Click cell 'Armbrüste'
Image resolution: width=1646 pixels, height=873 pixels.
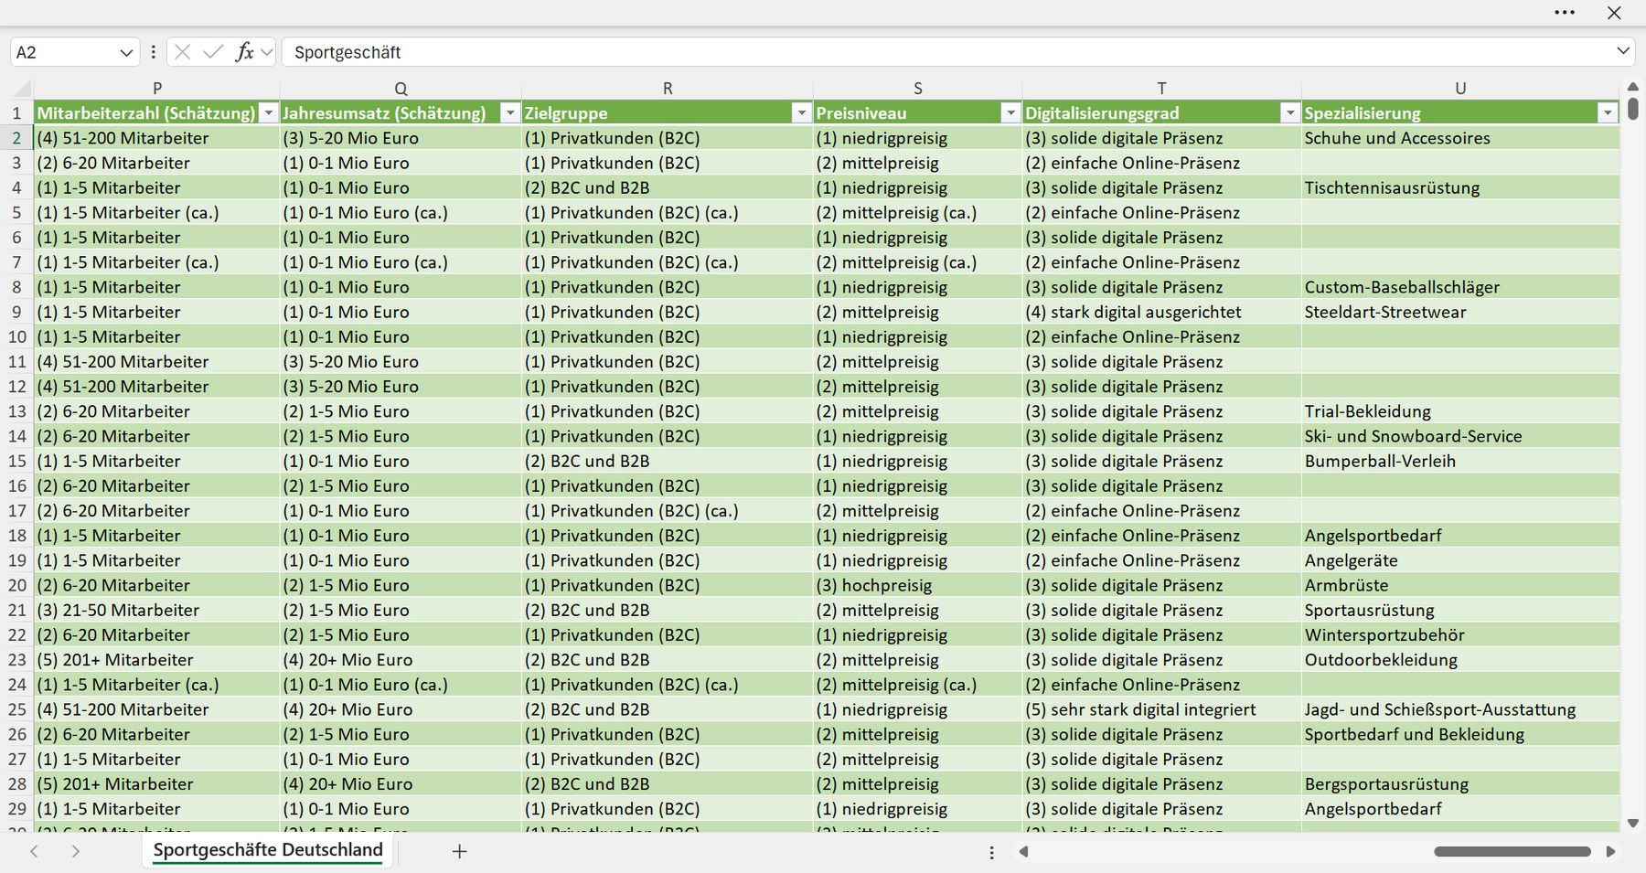coord(1460,585)
